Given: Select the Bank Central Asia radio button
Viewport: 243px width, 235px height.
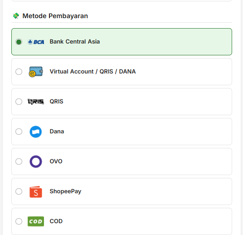Looking at the screenshot, I should click(x=19, y=42).
